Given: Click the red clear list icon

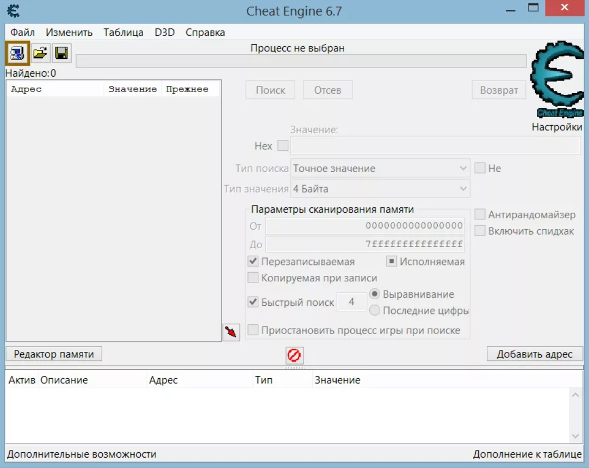Looking at the screenshot, I should (294, 355).
